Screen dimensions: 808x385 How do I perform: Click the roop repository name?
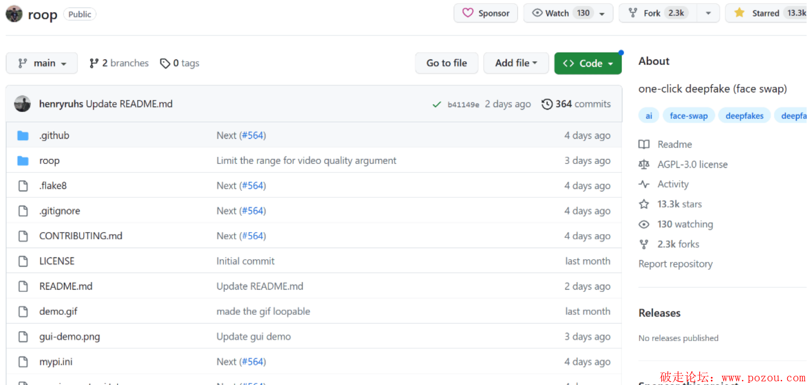pos(42,15)
